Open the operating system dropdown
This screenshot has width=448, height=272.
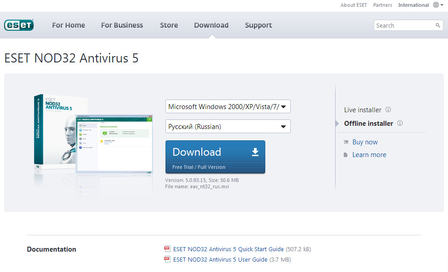pos(228,107)
